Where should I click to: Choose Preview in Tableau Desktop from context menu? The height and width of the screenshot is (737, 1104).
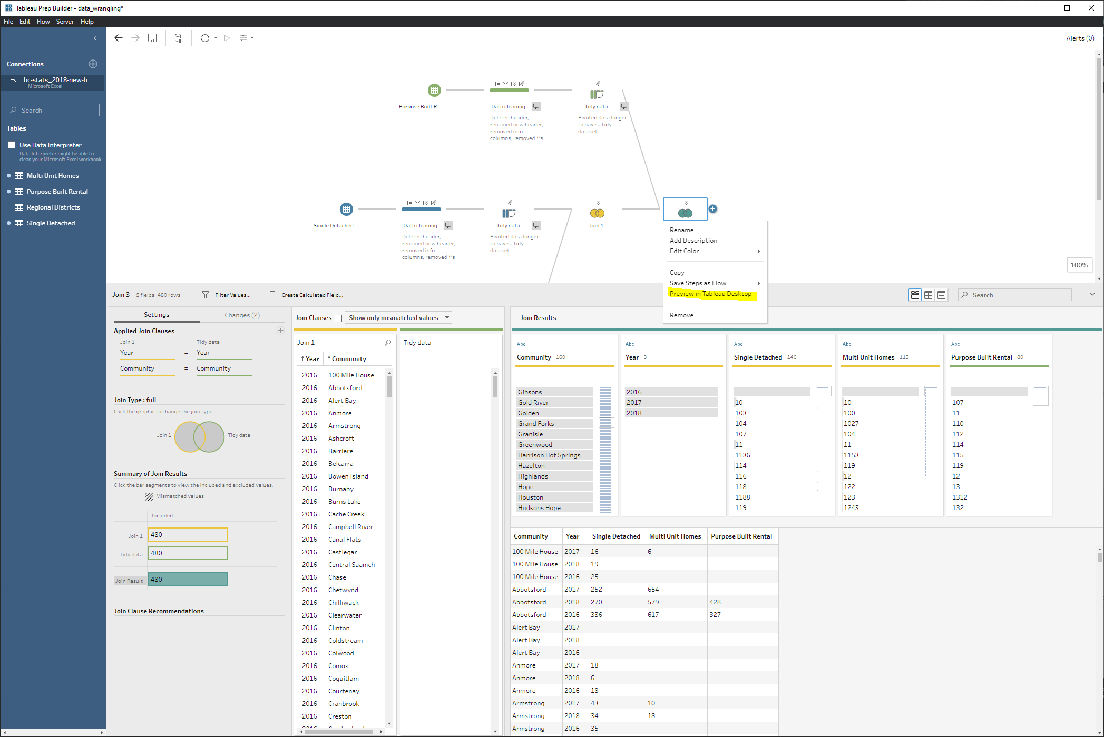point(710,294)
